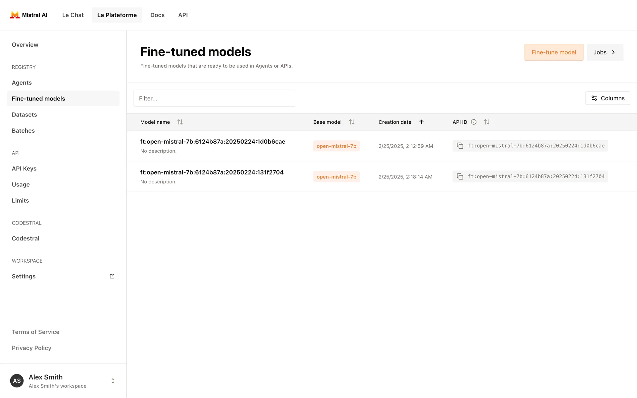This screenshot has height=398, width=637.
Task: Click the Fine-tune model button
Action: (x=554, y=52)
